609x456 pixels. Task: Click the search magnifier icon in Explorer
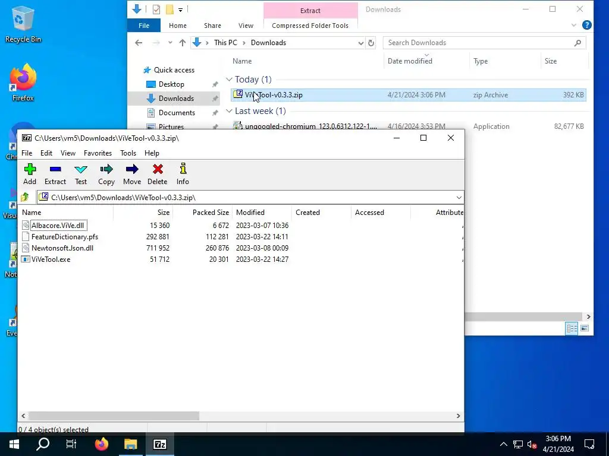[x=577, y=43]
